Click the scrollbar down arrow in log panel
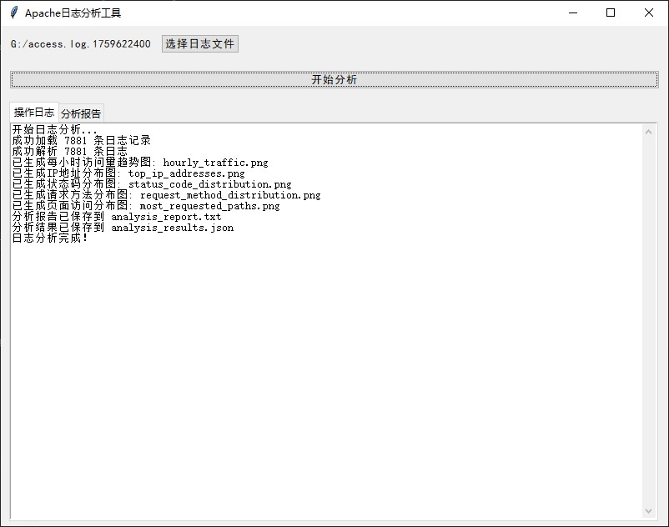Viewport: 669px width, 527px height. pos(650,510)
